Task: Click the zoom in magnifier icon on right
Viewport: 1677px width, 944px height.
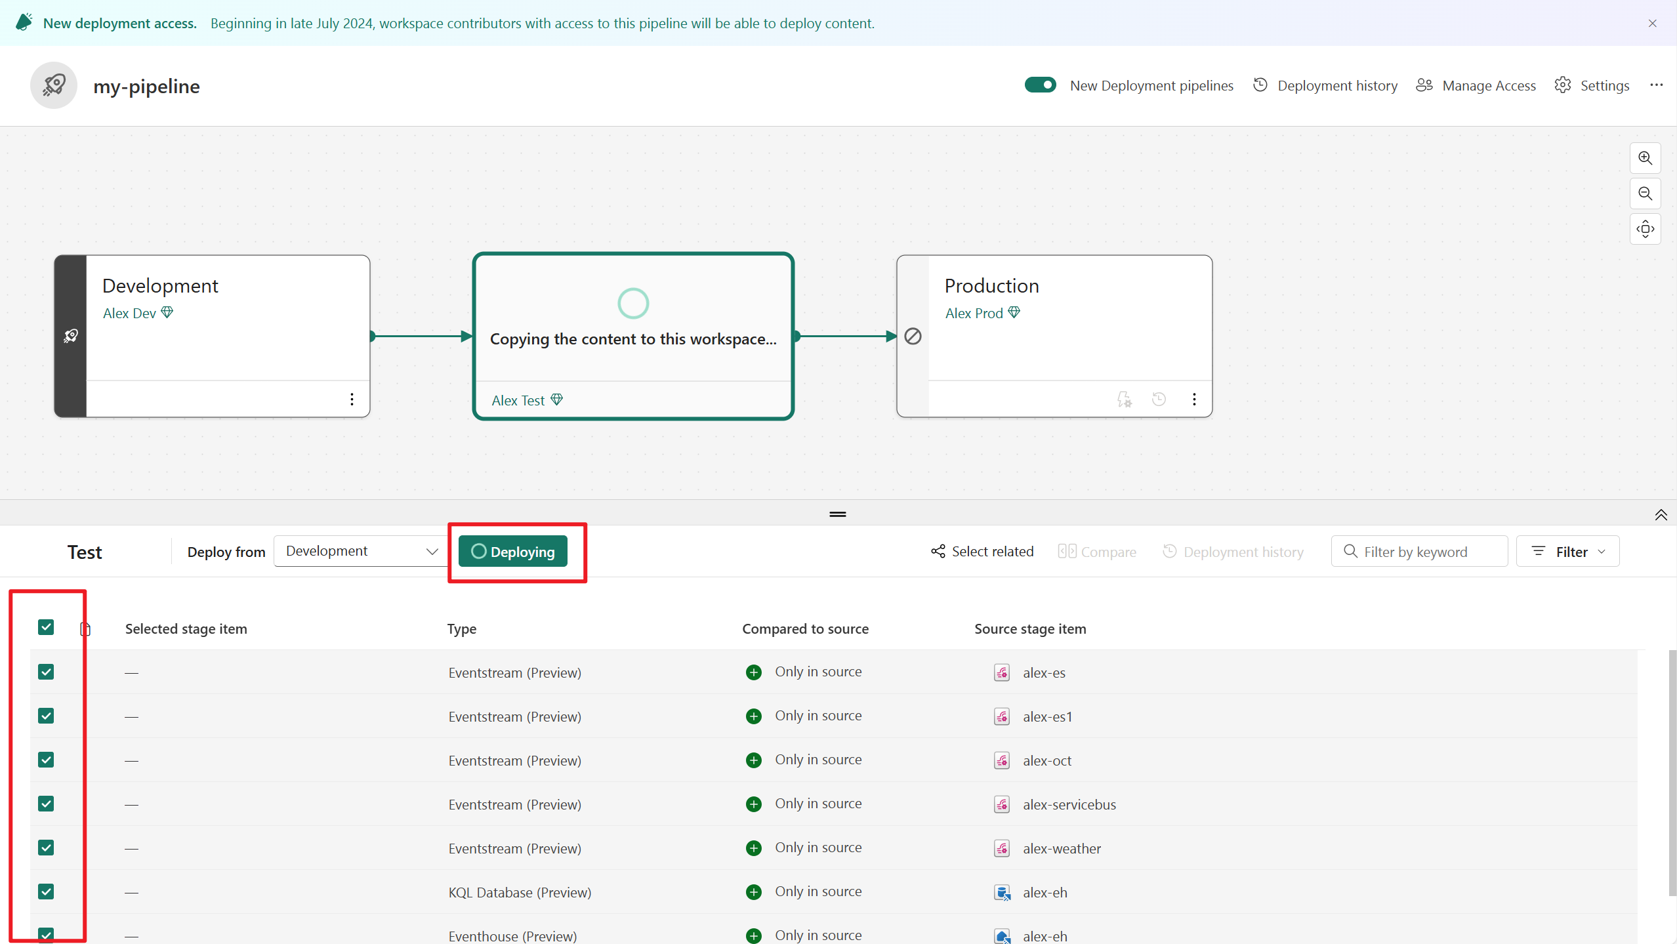Action: pyautogui.click(x=1646, y=157)
